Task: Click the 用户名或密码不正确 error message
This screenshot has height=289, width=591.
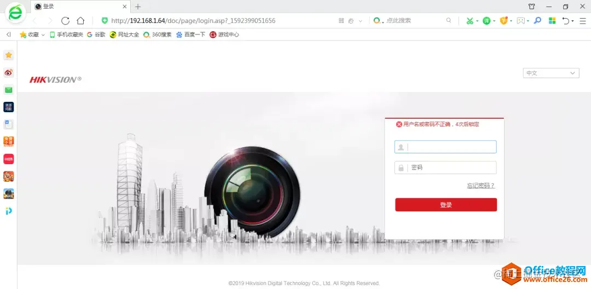Action: click(x=437, y=124)
